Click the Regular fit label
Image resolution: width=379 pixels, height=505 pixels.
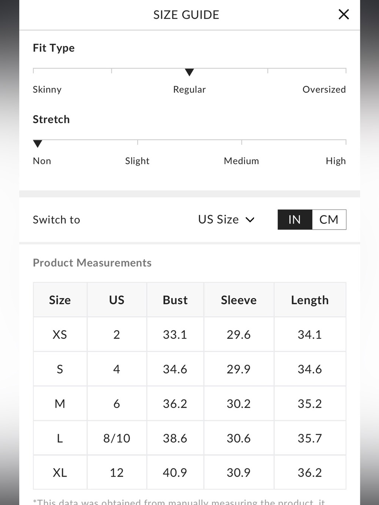[189, 89]
